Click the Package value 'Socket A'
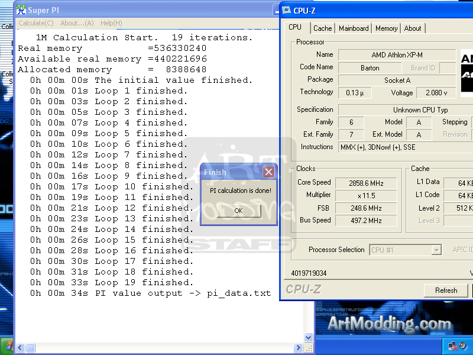This screenshot has width=473, height=355. (x=397, y=80)
